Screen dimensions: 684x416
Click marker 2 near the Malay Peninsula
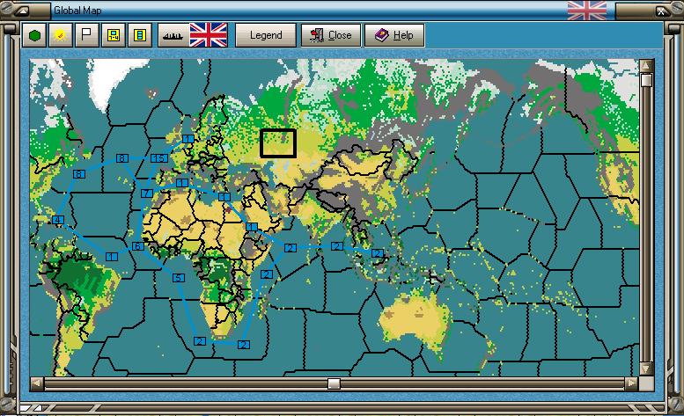click(378, 253)
